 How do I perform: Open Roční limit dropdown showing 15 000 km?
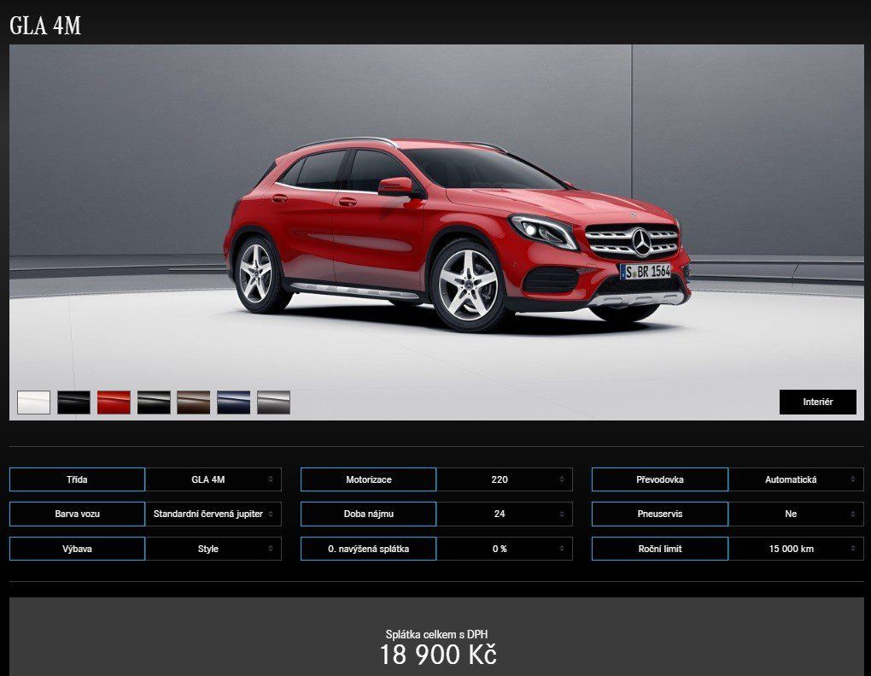point(795,549)
